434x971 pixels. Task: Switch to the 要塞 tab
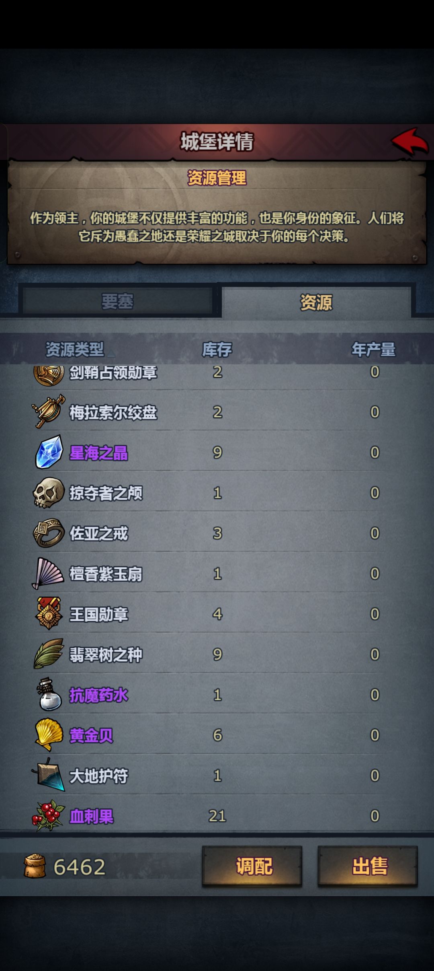(117, 301)
